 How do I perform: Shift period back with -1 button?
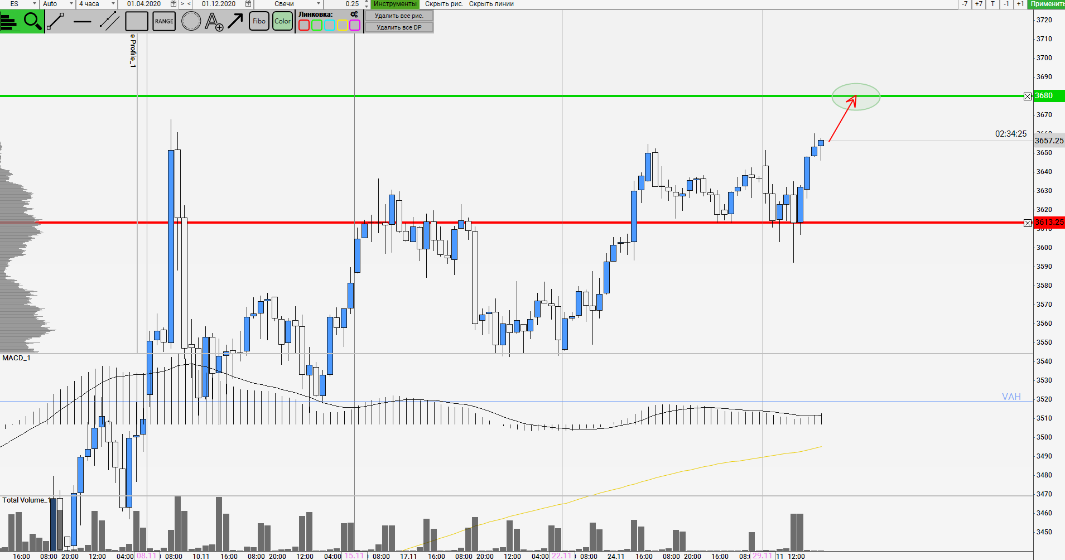click(1006, 4)
